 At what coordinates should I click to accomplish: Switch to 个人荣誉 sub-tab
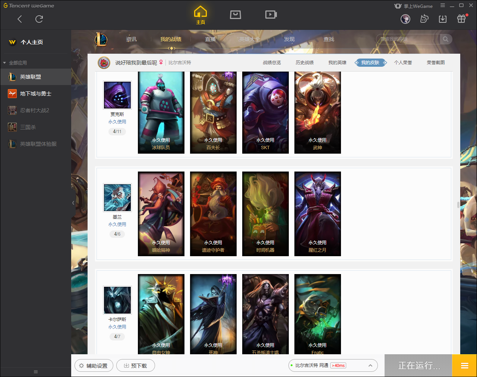coord(403,63)
